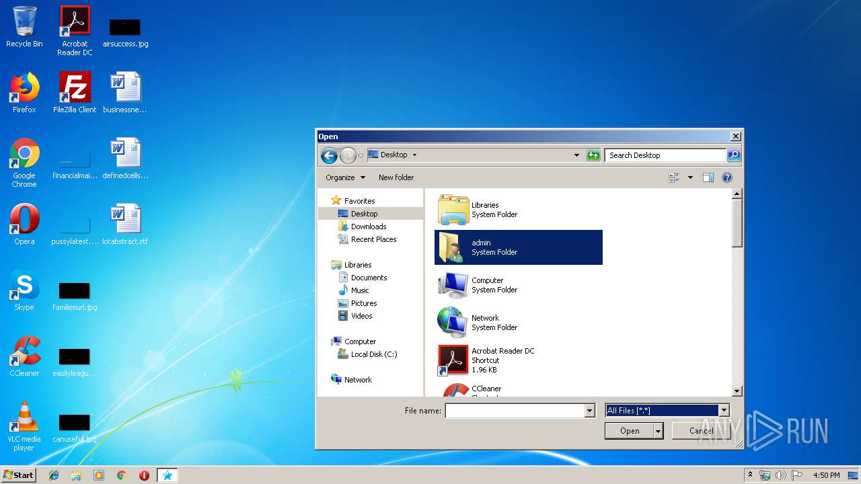
Task: Change view with the view icon
Action: [674, 177]
